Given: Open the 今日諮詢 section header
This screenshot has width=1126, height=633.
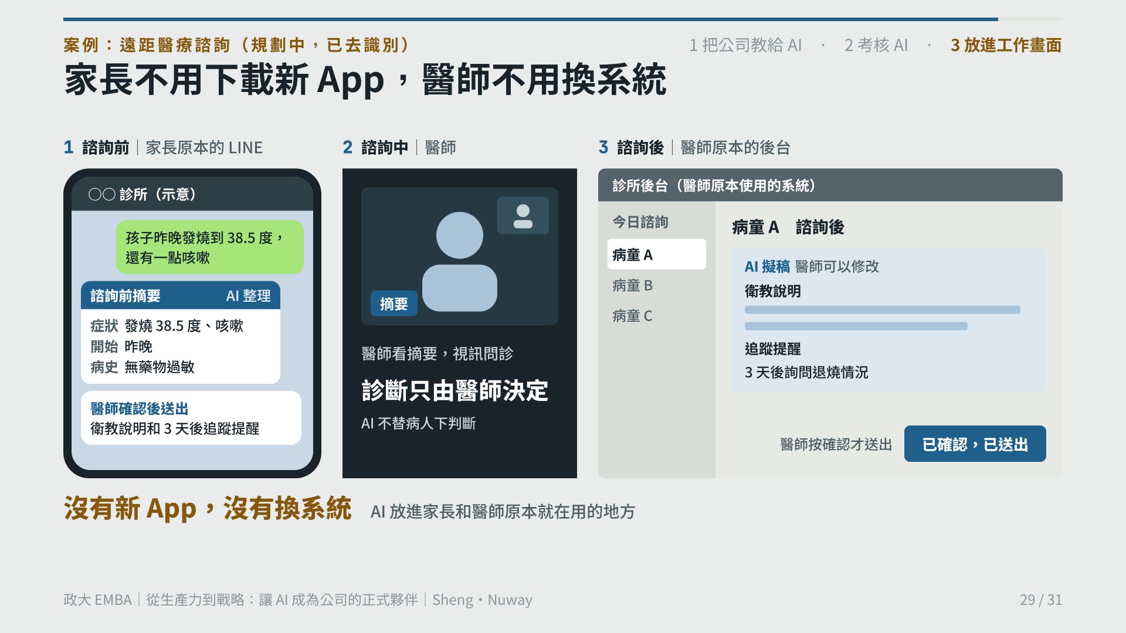Looking at the screenshot, I should (x=640, y=222).
